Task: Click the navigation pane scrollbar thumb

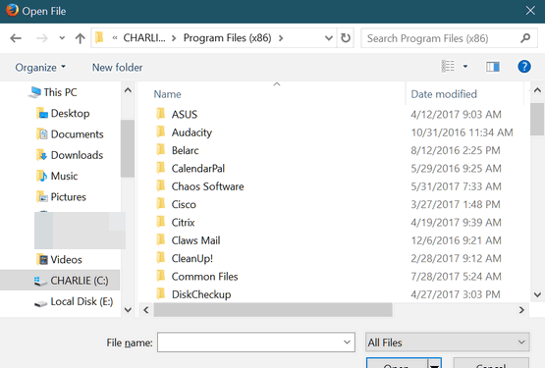Action: (128, 148)
